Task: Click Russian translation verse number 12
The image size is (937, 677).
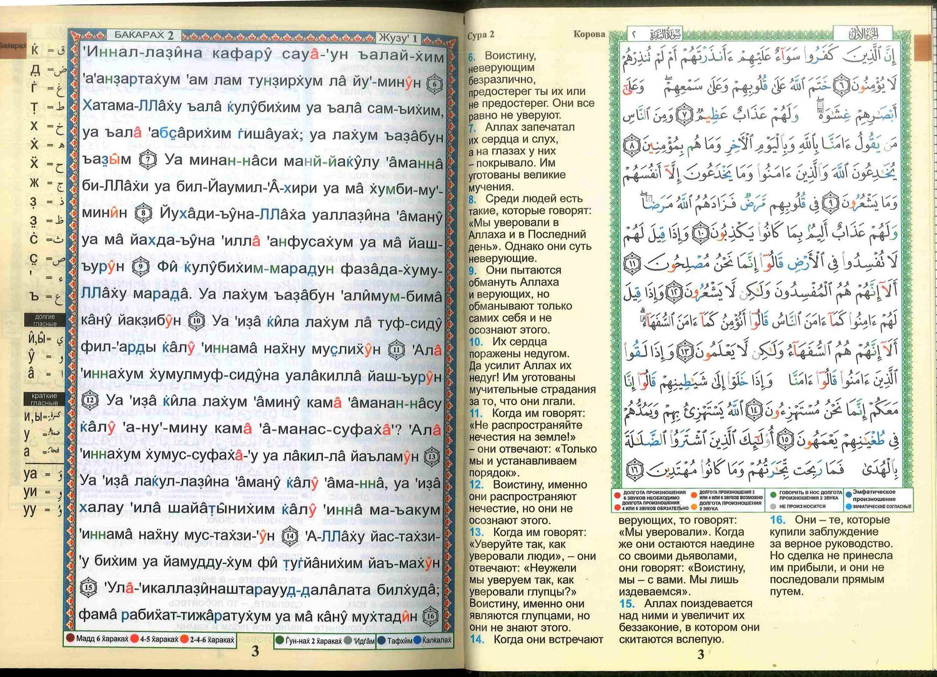Action: [476, 485]
